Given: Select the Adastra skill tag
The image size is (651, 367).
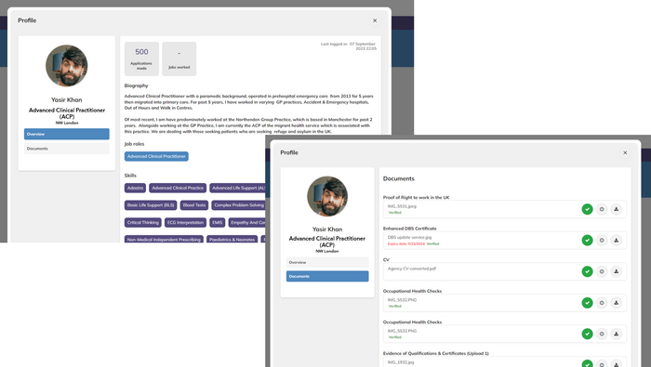Looking at the screenshot, I should coord(135,188).
